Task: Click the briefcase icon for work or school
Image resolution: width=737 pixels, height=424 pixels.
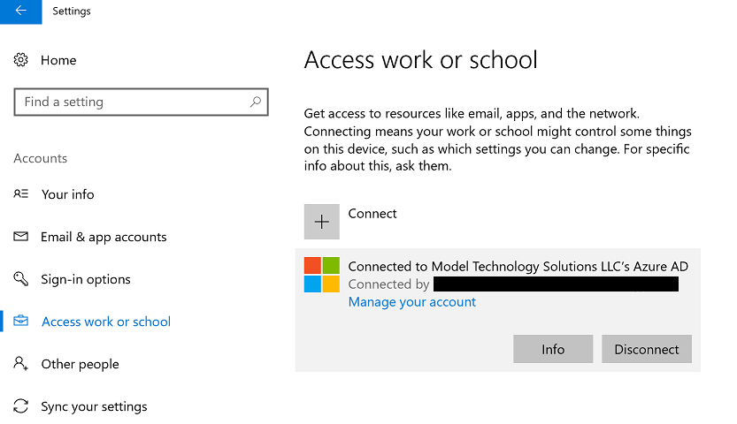Action: [20, 322]
